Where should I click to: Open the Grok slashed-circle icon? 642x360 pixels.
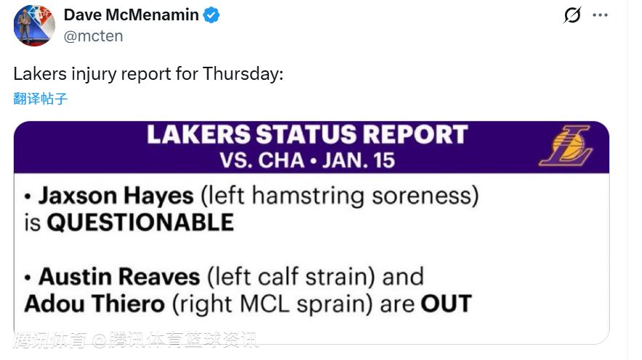pyautogui.click(x=572, y=15)
